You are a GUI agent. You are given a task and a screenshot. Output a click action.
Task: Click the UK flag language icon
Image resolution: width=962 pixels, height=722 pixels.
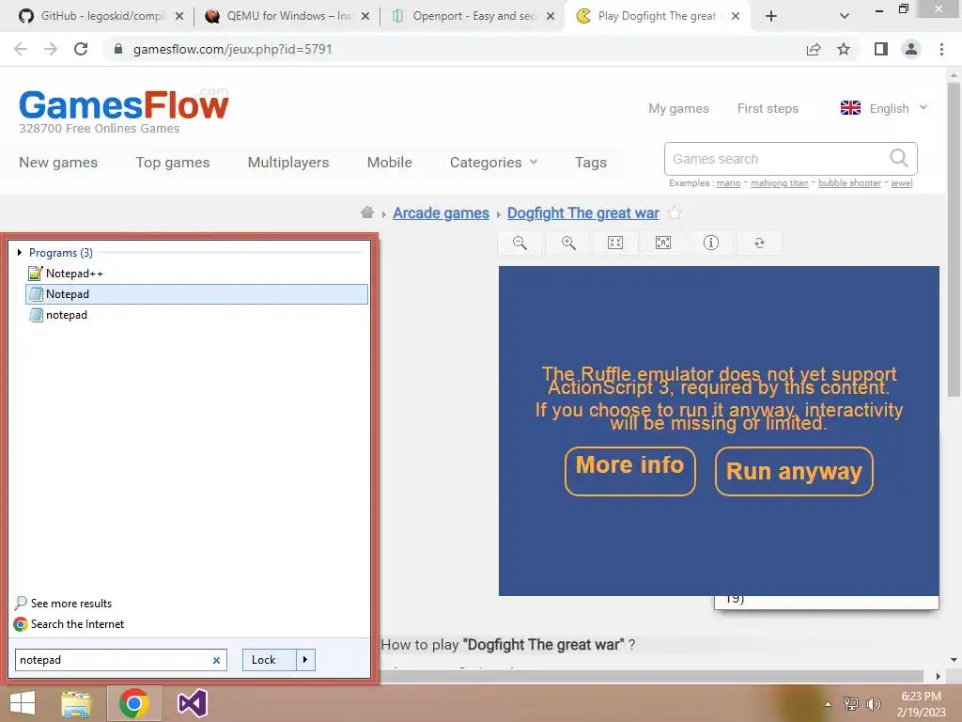coord(850,108)
